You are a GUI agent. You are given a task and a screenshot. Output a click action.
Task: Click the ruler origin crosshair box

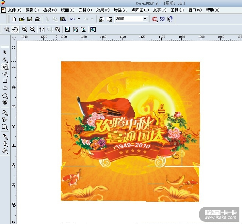click(14, 38)
